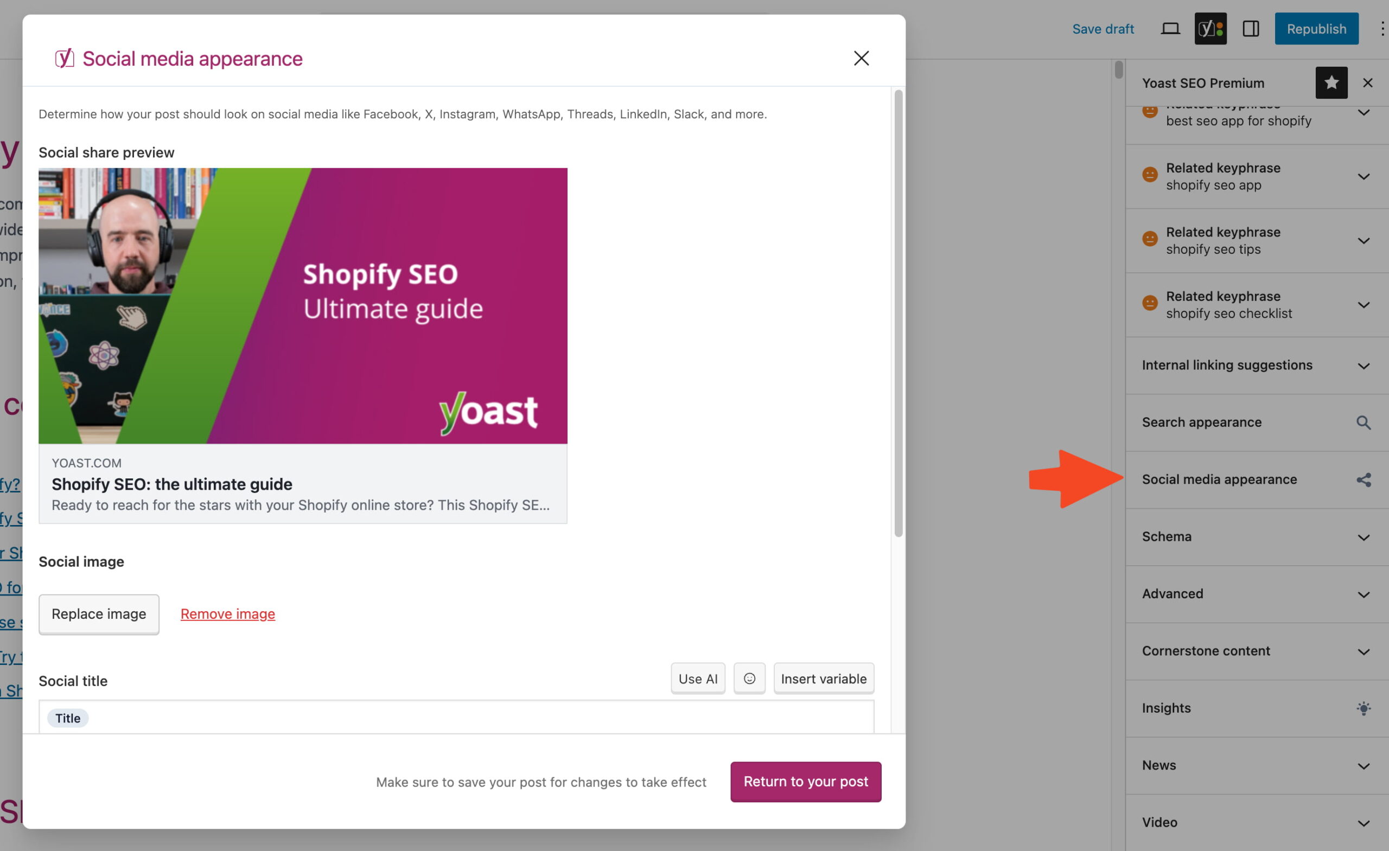Expand the Cornerstone content section

point(1363,651)
